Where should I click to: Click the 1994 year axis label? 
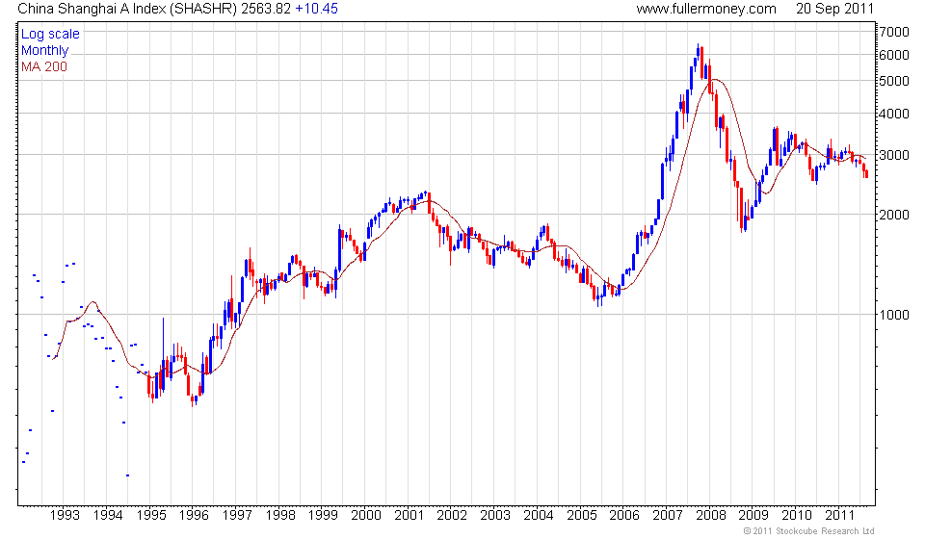click(108, 516)
